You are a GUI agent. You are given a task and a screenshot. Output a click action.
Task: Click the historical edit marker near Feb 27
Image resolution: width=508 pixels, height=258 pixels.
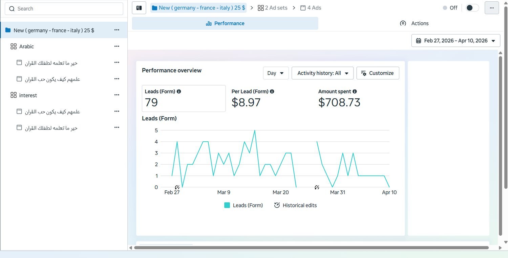[177, 187]
